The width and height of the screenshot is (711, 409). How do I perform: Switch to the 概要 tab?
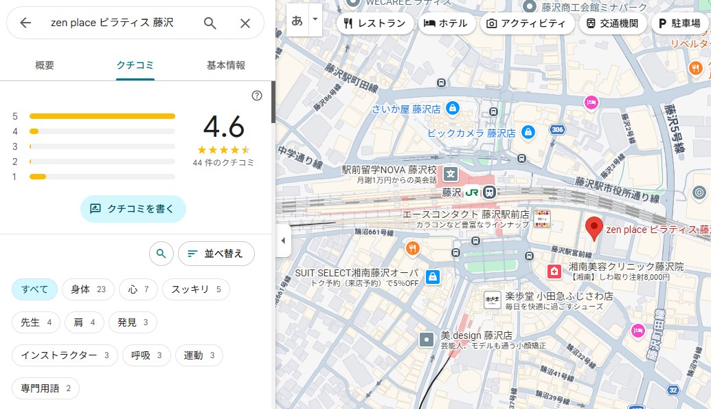point(45,65)
